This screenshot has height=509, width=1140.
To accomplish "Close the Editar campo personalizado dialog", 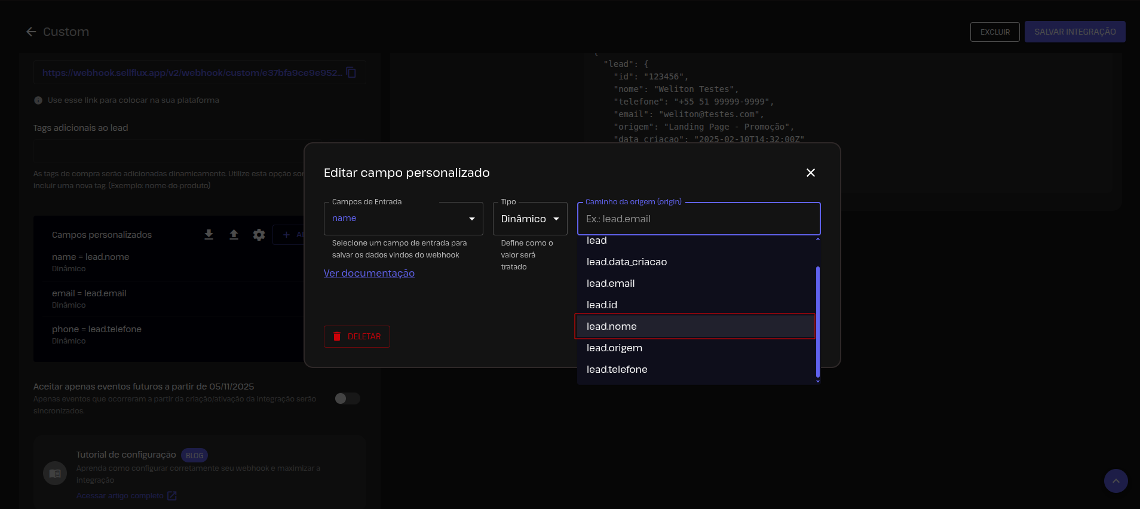I will [x=810, y=173].
